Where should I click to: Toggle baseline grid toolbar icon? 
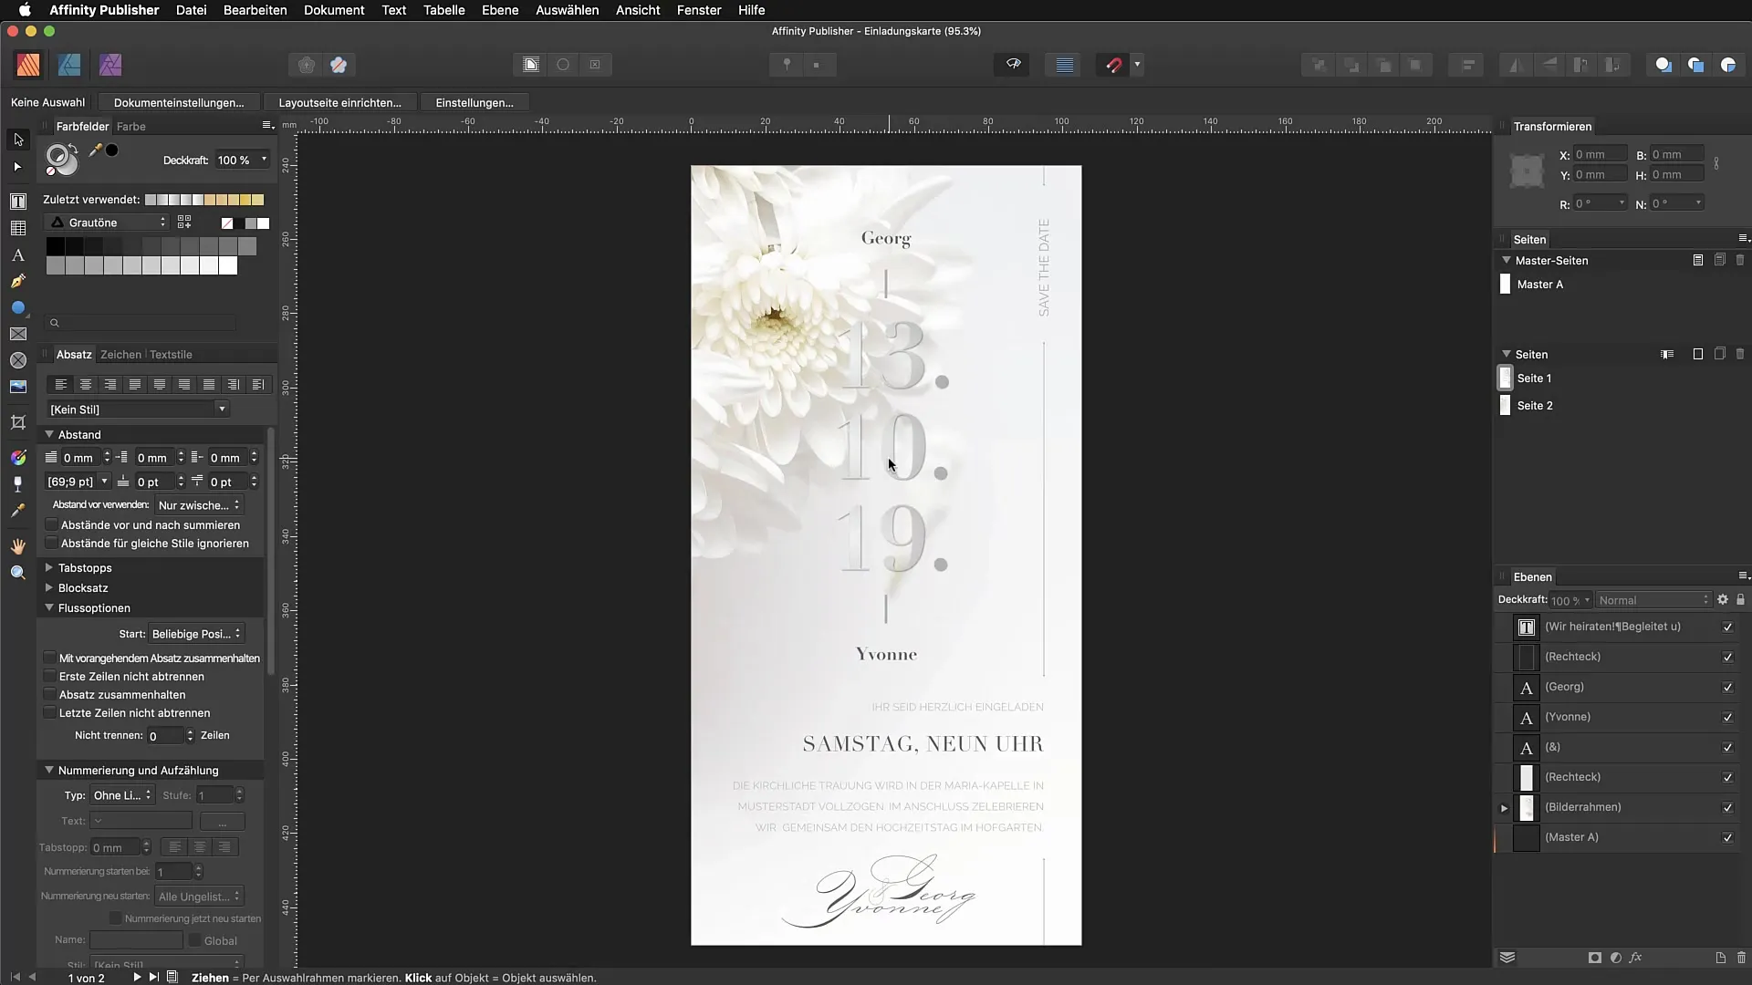[1064, 65]
